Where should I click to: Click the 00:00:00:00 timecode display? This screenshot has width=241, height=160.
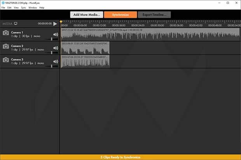45,23
